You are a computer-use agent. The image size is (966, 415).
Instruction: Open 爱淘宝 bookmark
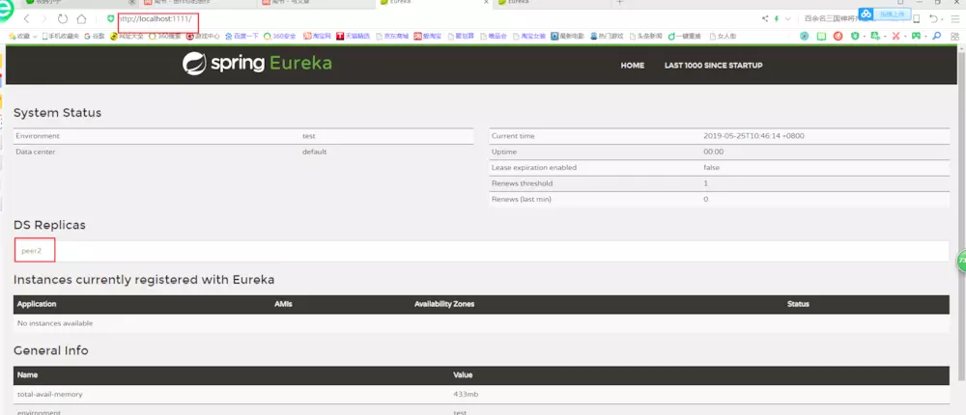click(x=428, y=37)
